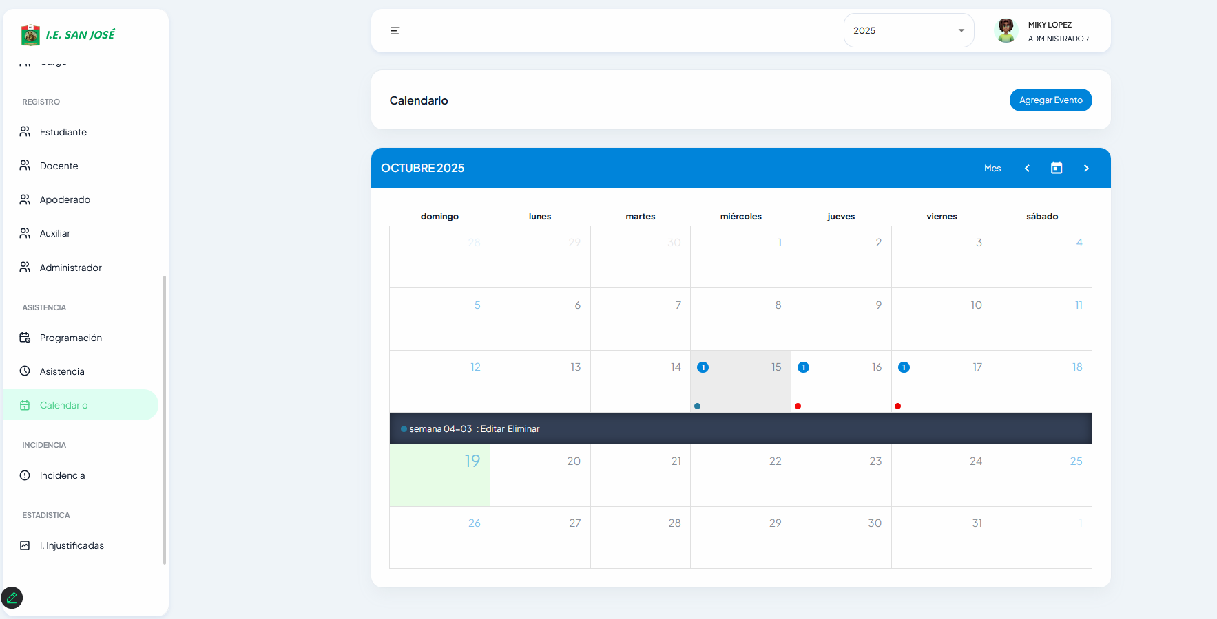Click the today calendar icon in header
Viewport: 1217px width, 619px height.
(x=1057, y=169)
